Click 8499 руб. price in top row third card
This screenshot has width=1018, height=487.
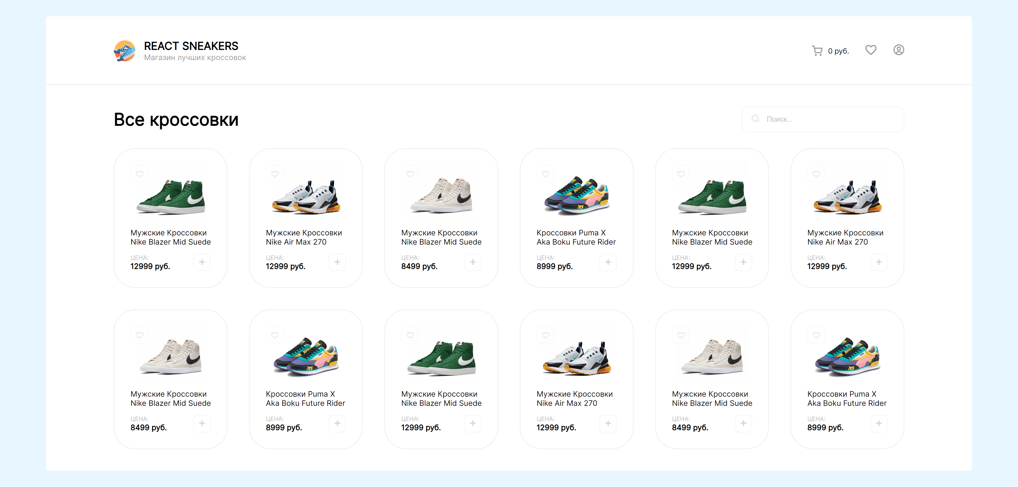pyautogui.click(x=419, y=266)
